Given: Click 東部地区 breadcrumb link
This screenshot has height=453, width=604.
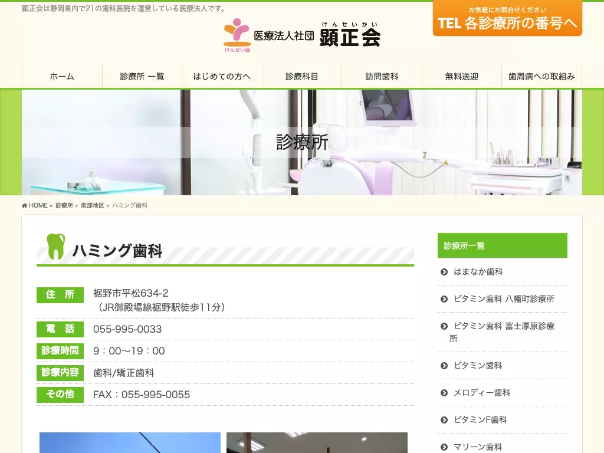Looking at the screenshot, I should point(93,206).
